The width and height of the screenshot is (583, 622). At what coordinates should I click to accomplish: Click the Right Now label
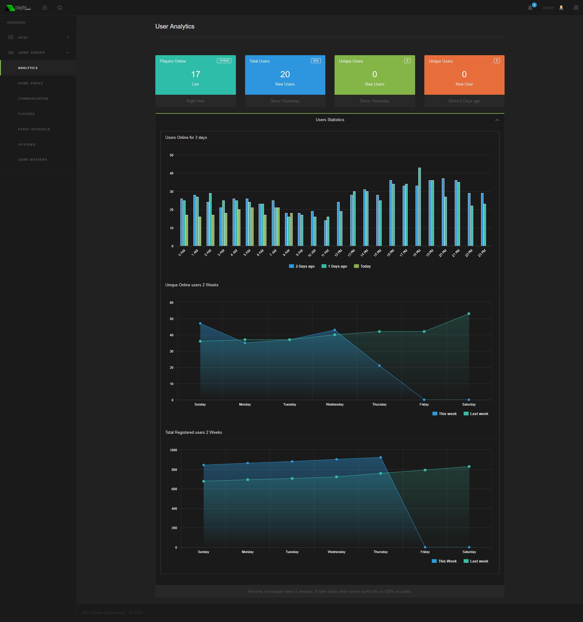point(195,101)
